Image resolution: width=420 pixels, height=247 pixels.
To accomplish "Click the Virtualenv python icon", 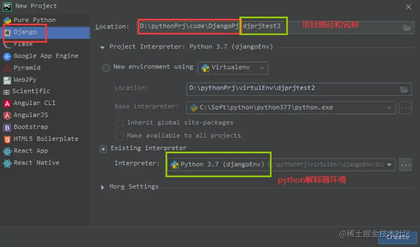I will pos(206,68).
